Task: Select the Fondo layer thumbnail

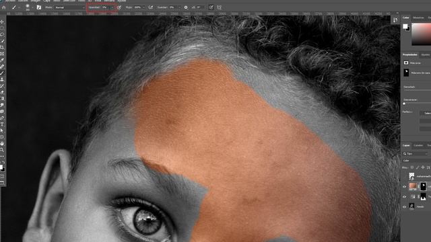Action: (x=411, y=206)
